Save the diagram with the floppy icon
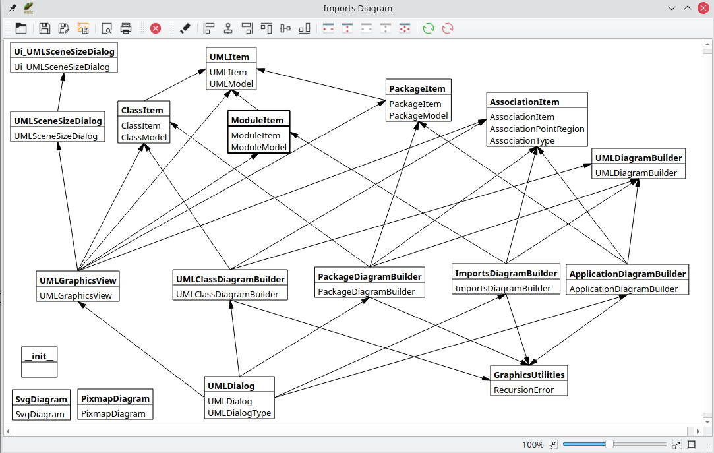The width and height of the screenshot is (714, 453). (45, 28)
